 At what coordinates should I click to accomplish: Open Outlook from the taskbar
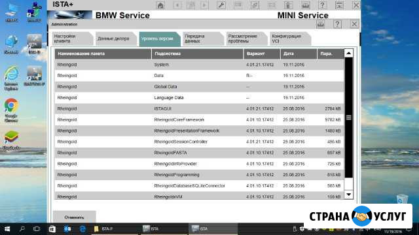point(67,229)
